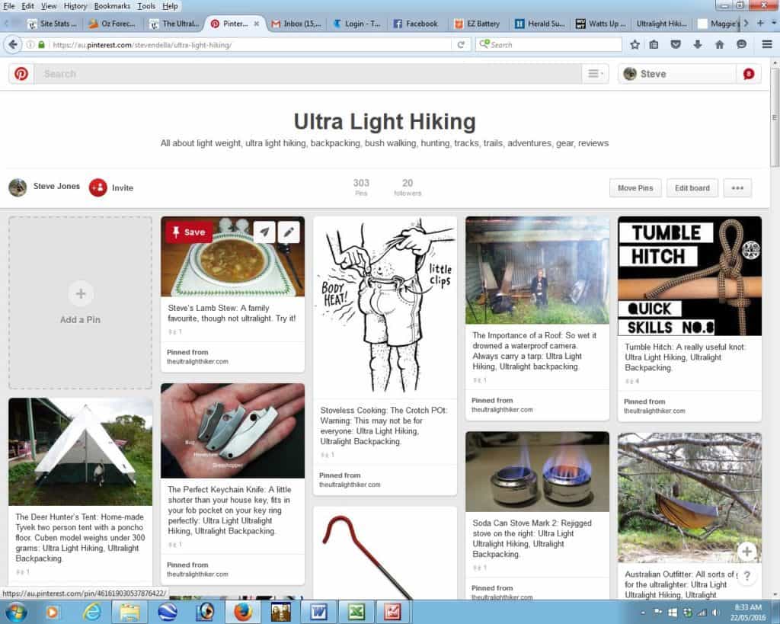Click the Pinterest logo home icon

tap(21, 74)
